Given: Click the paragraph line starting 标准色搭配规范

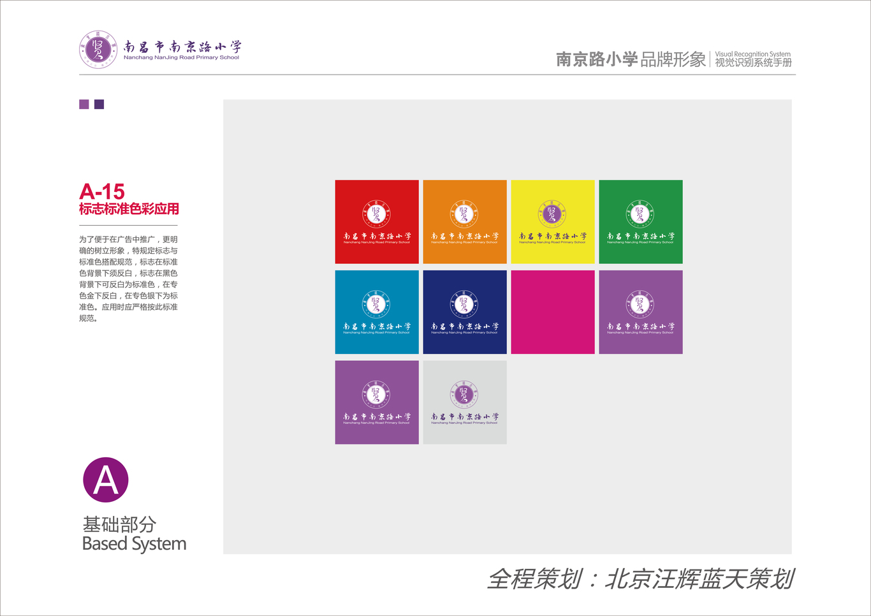Looking at the screenshot, I should coord(128,262).
